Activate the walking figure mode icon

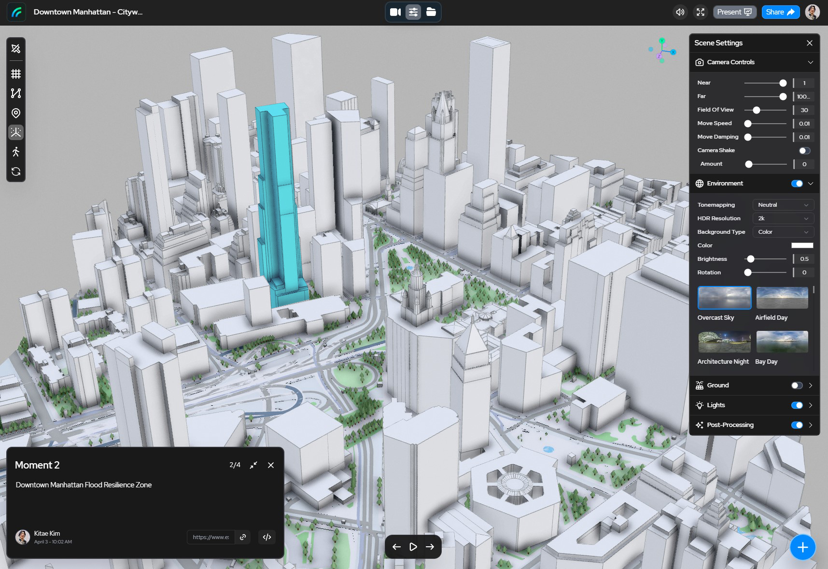click(x=16, y=152)
